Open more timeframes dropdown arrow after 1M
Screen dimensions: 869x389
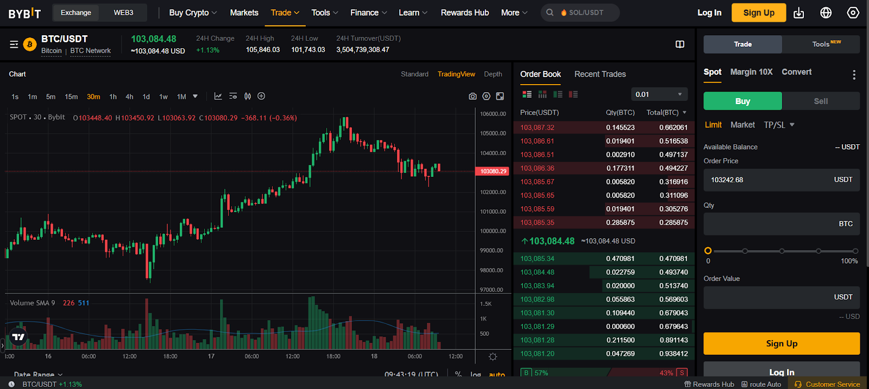(195, 96)
